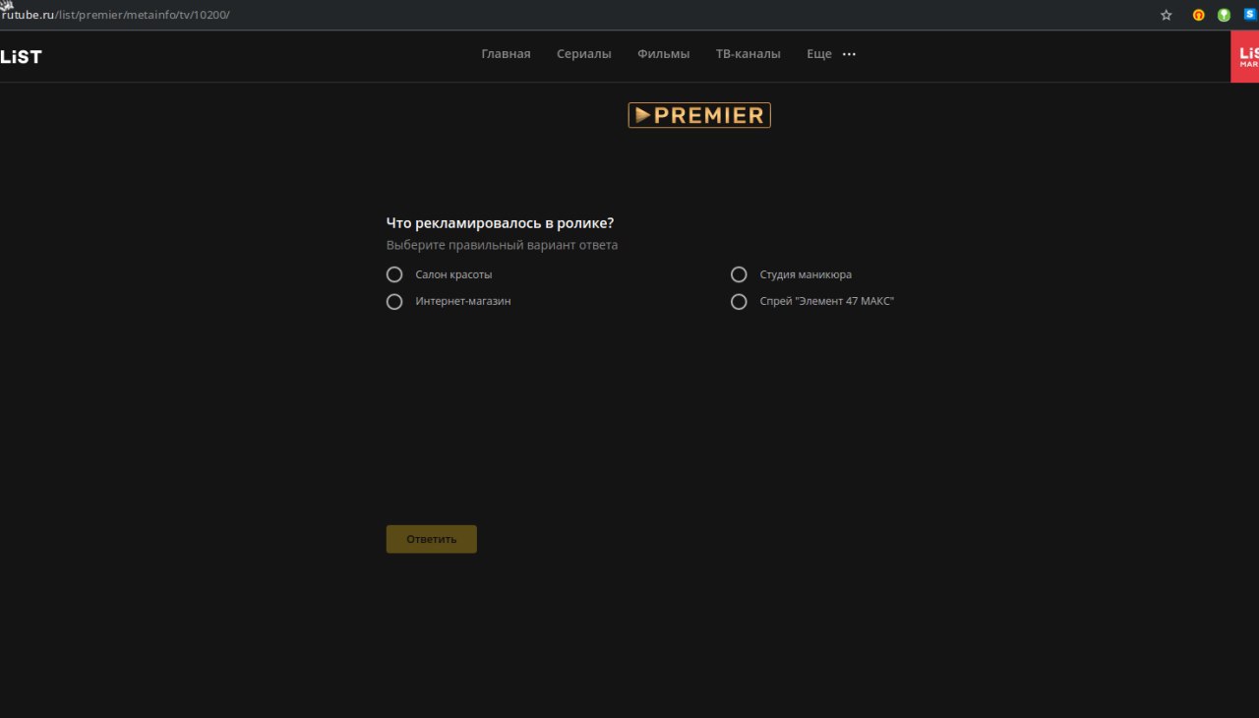Screen dimensions: 1259x718
Task: Submit with the Ответить button
Action: (432, 539)
